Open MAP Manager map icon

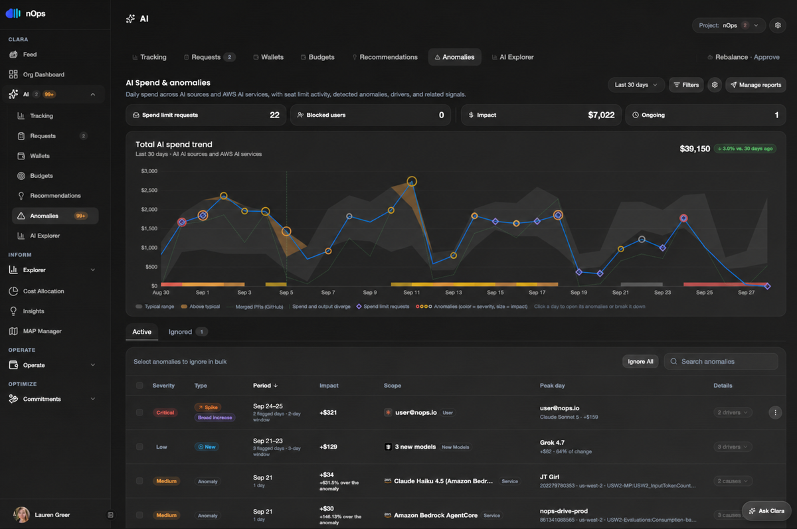pos(14,331)
